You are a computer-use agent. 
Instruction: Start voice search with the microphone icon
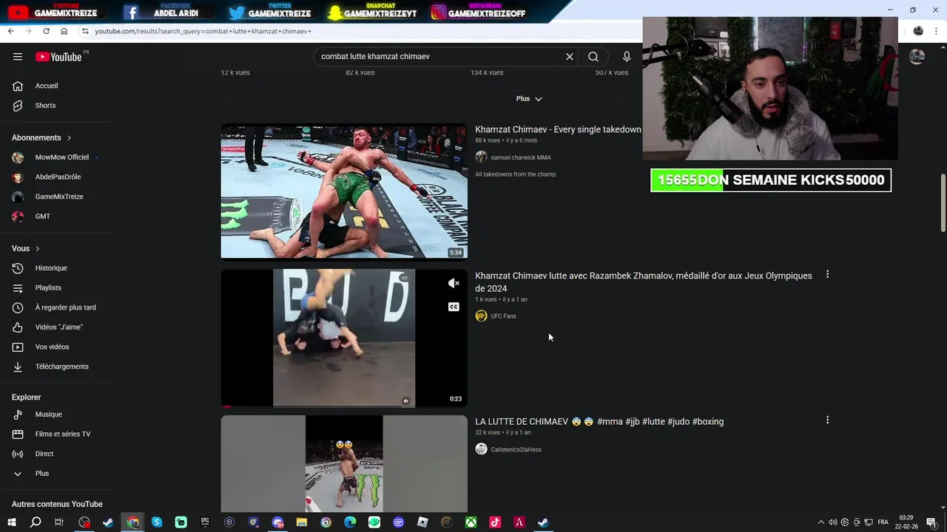click(x=627, y=56)
